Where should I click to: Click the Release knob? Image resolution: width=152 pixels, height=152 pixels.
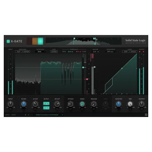[x=94, y=104]
